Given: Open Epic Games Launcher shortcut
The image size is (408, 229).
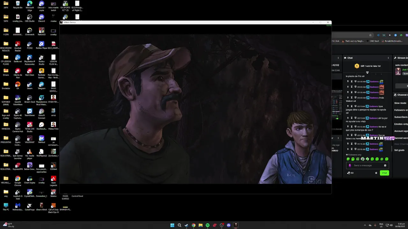Looking at the screenshot, I should 18,154.
